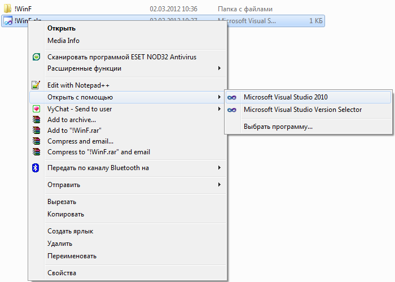This screenshot has height=282, width=395.
Task: Click folder date 02.03.2012 10:36
Action: [173, 9]
